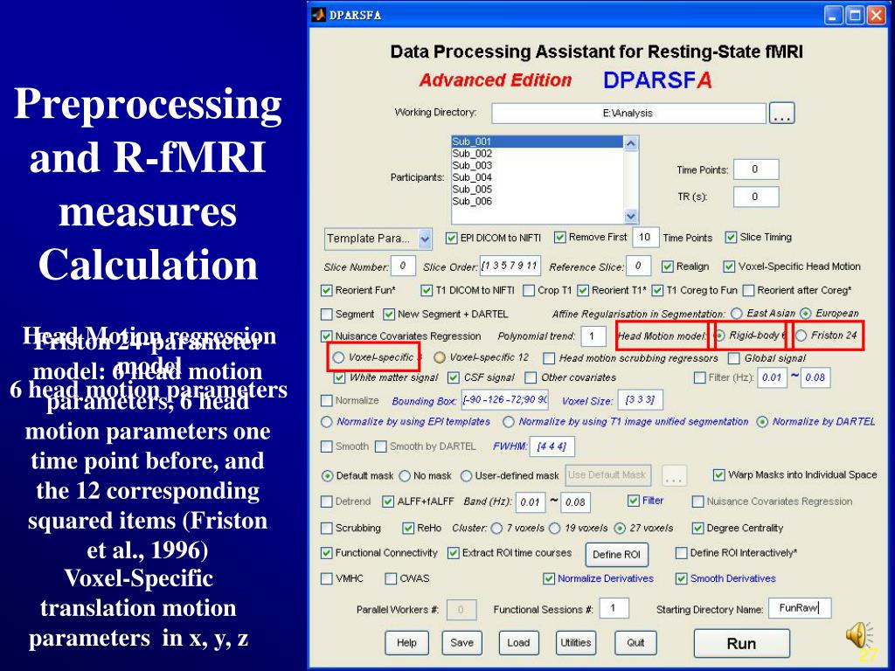
Task: Select participant Sub_003 in the list
Action: 472,165
